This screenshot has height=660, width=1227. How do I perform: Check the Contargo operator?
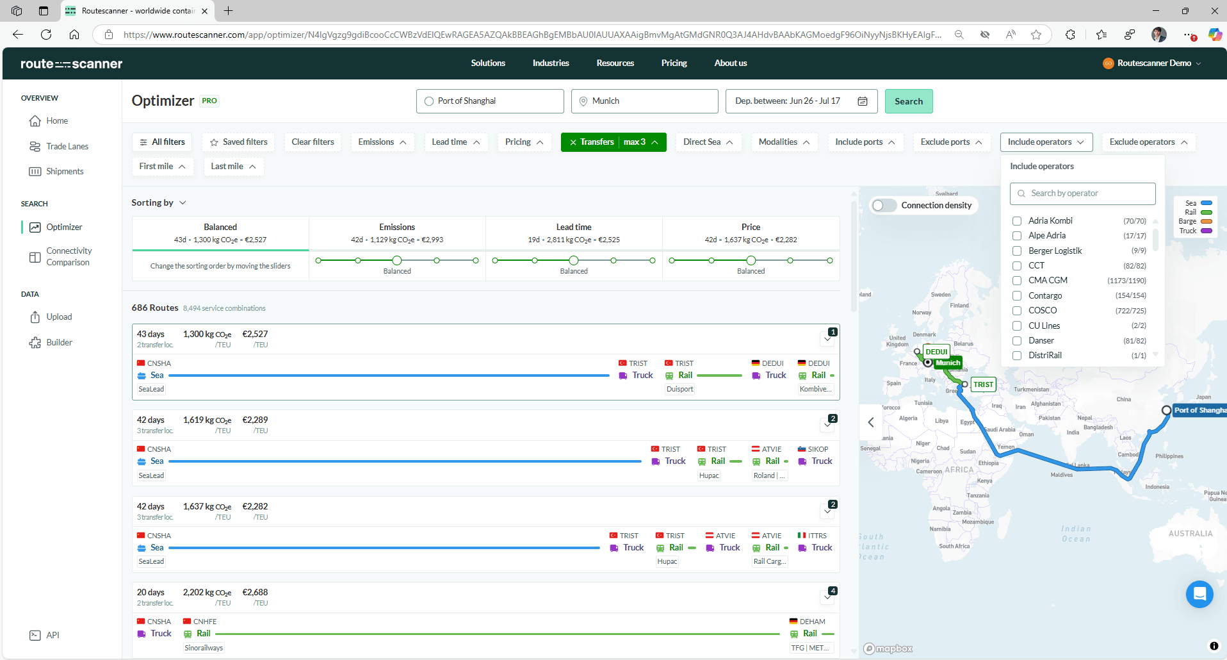[1016, 296]
